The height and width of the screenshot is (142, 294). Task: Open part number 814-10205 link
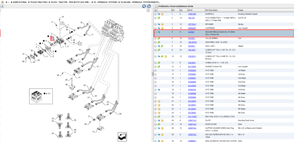click(192, 116)
